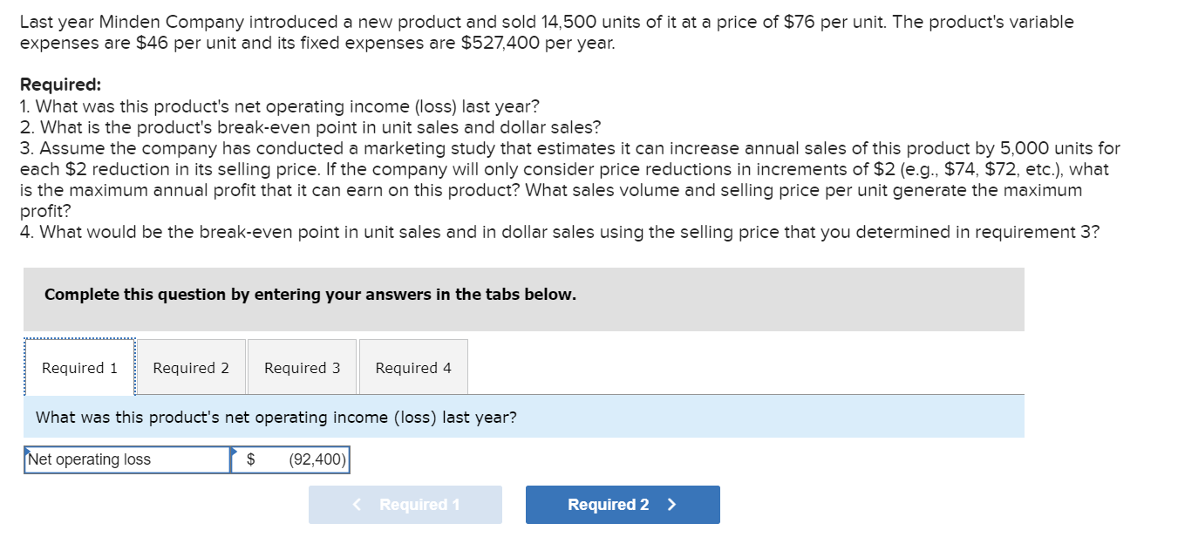Click the dollar sign in the answer cell
The image size is (1178, 544).
(251, 459)
